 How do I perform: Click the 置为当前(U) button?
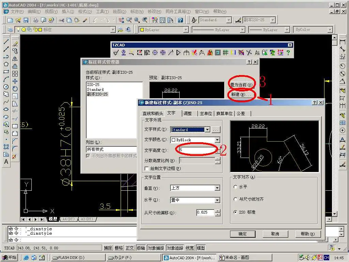click(x=241, y=85)
